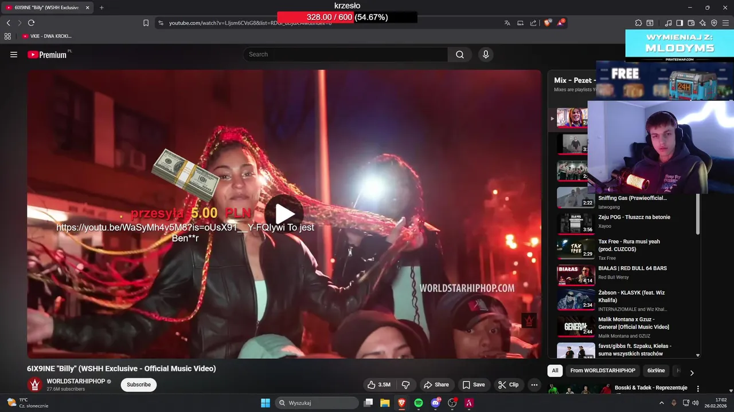Open options for Bosski & Tadek video
Image resolution: width=734 pixels, height=412 pixels.
pos(698,389)
